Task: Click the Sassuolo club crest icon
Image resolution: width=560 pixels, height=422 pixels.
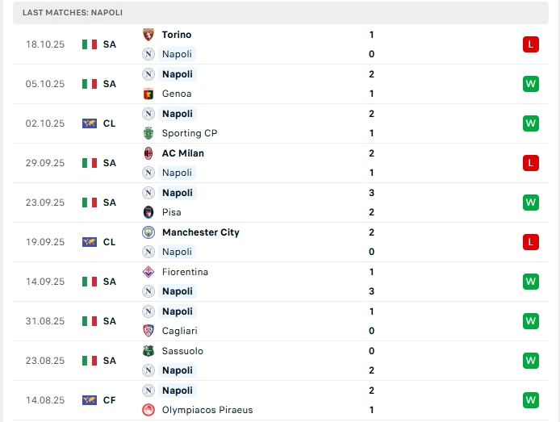Action: tap(148, 351)
